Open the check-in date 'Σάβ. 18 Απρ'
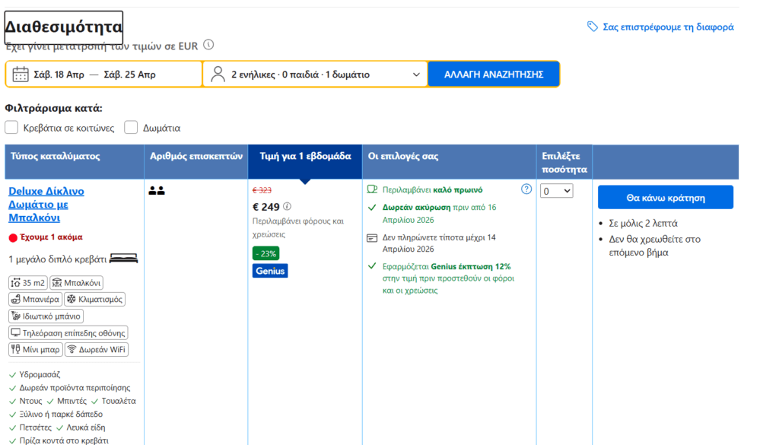This screenshot has width=779, height=445. click(58, 75)
